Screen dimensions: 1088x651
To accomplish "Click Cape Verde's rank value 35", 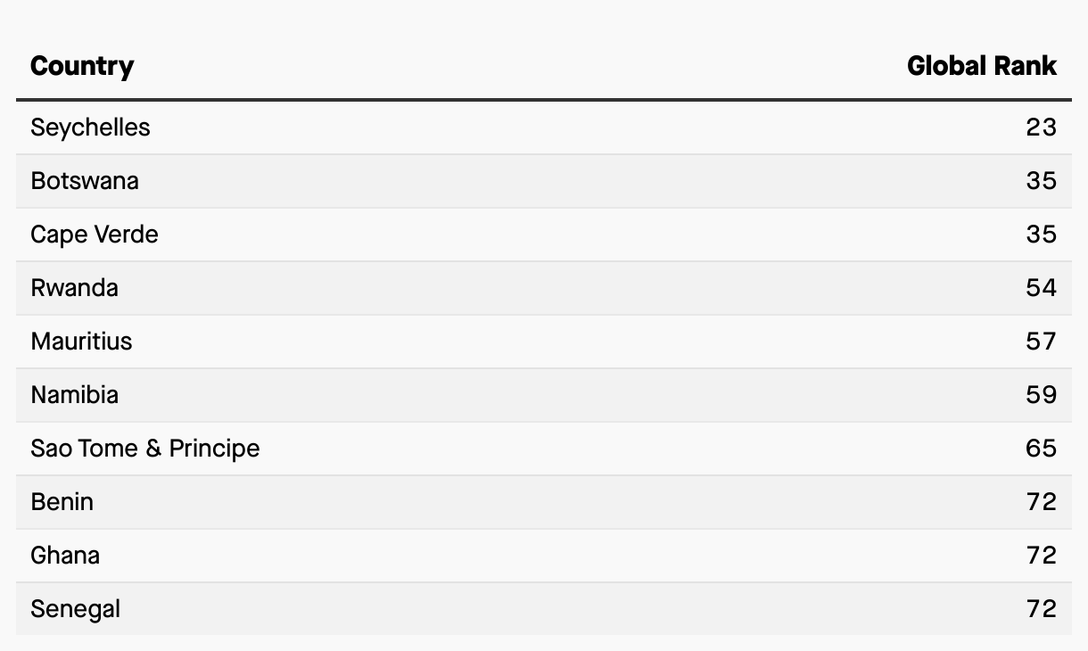I will coord(1041,235).
